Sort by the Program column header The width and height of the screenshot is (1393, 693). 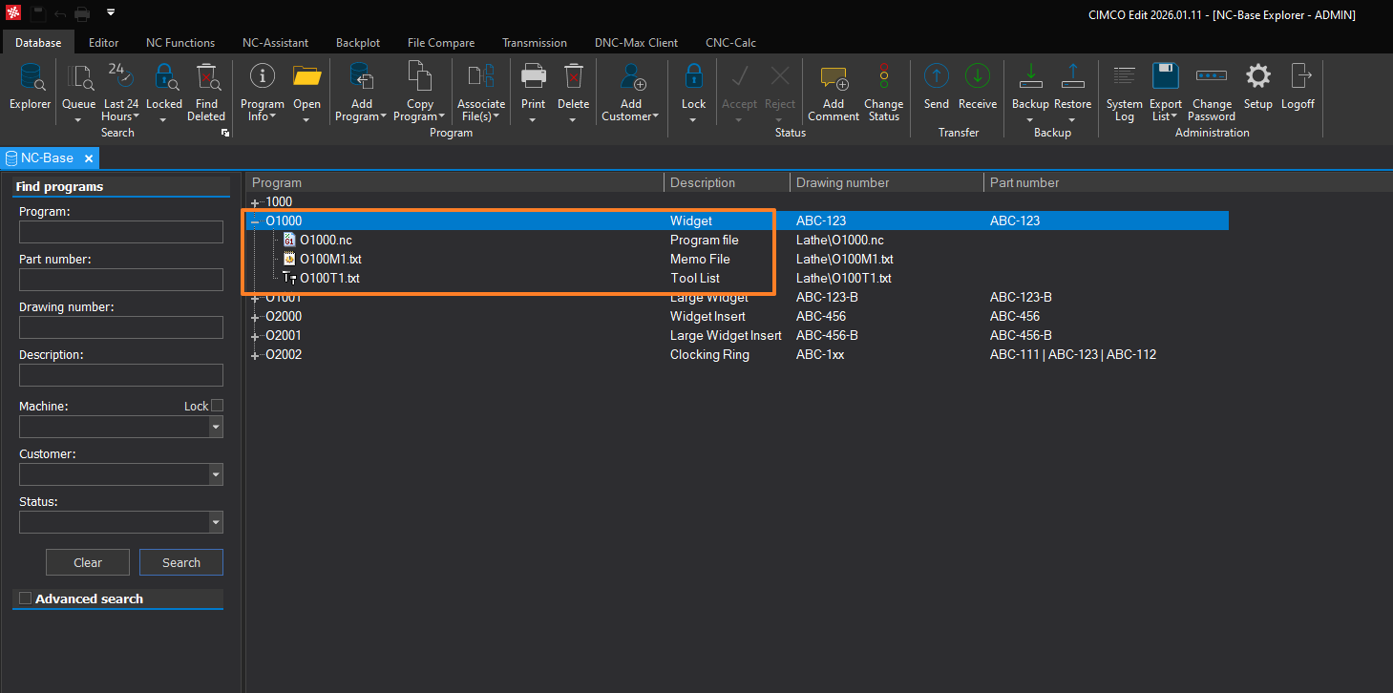(x=454, y=182)
